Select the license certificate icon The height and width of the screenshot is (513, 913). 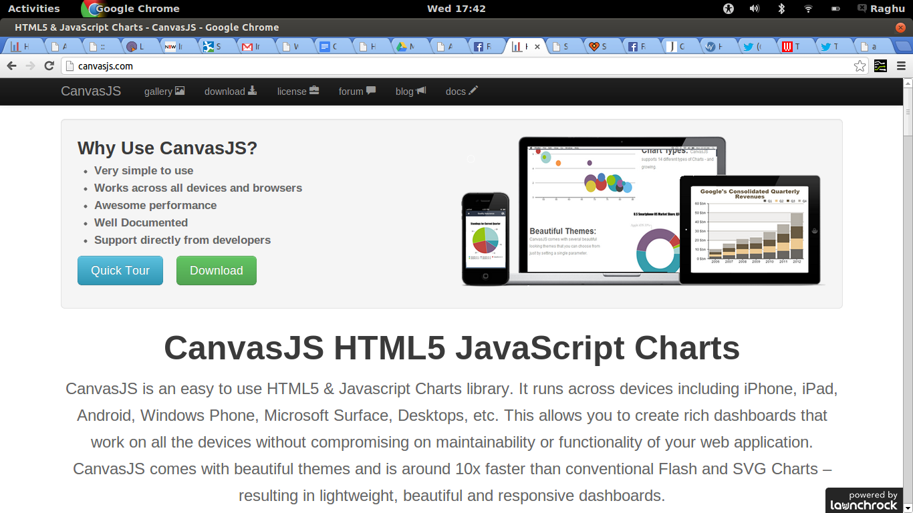pos(313,90)
